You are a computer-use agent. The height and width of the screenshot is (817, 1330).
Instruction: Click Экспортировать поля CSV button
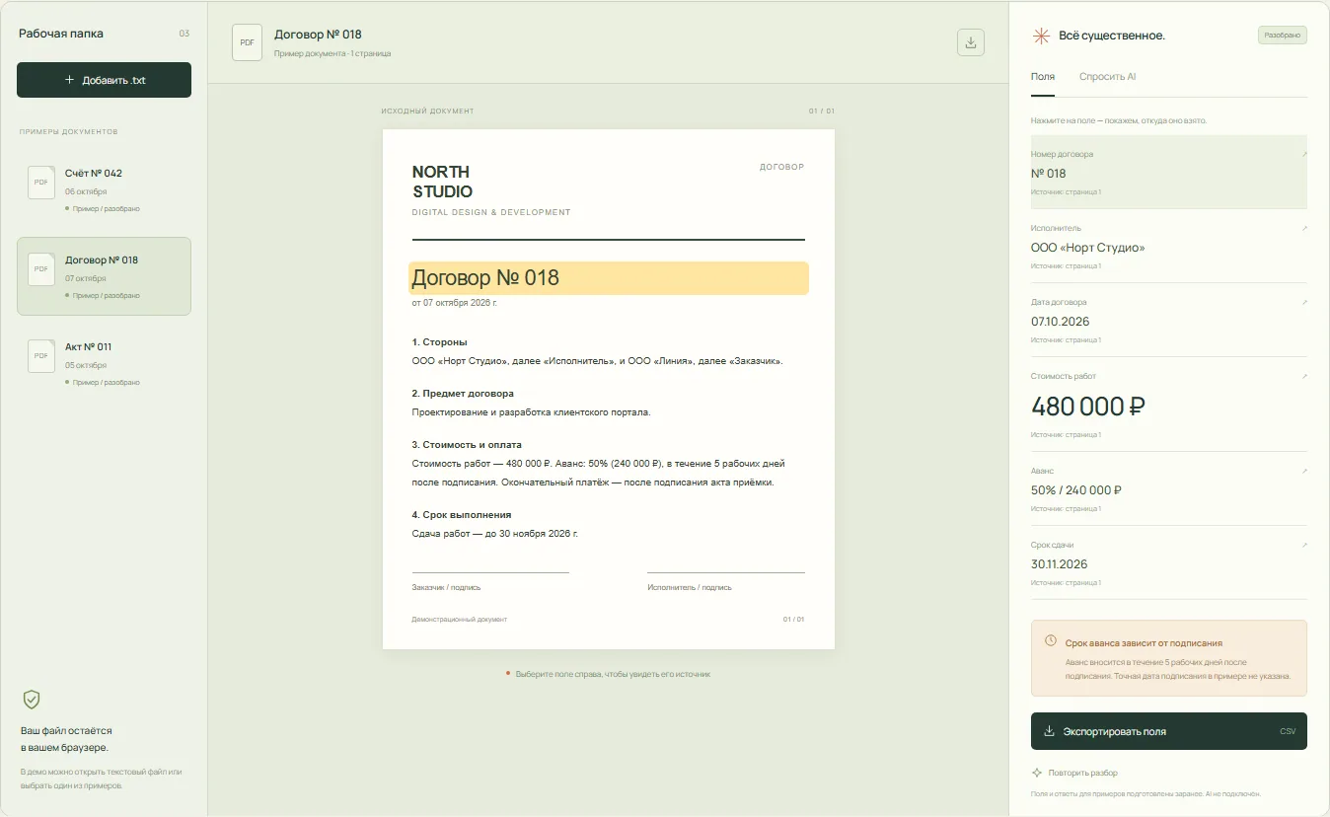tap(1169, 731)
